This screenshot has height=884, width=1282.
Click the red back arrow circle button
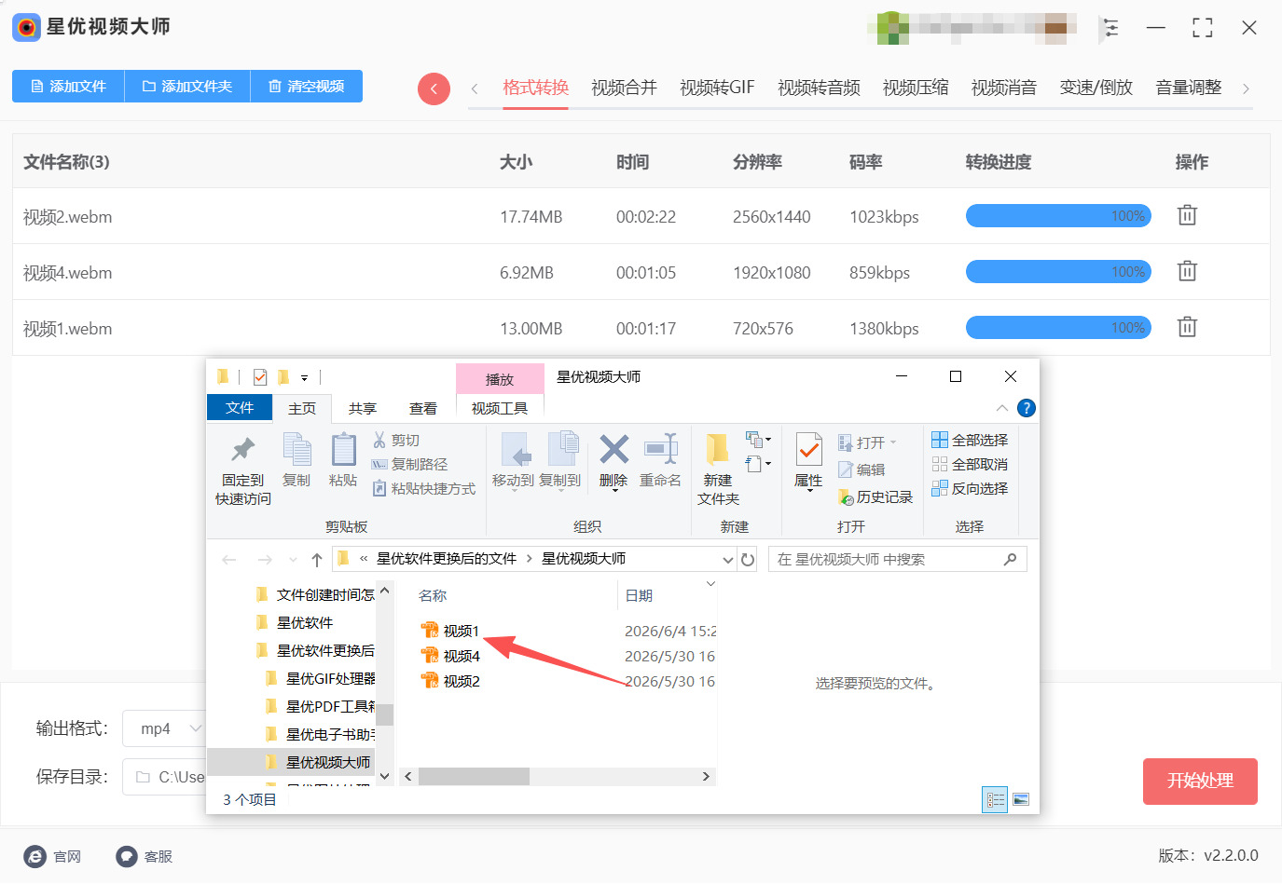[434, 88]
